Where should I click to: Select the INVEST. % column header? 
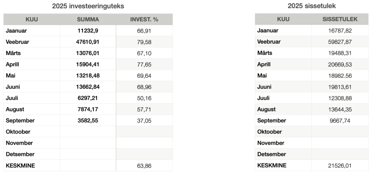tap(144, 19)
